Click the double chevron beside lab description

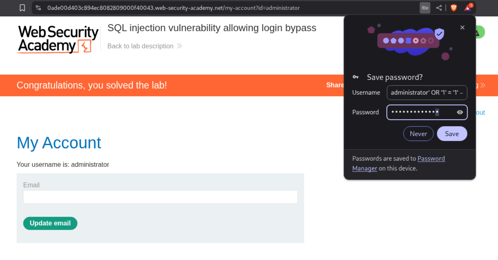(179, 46)
